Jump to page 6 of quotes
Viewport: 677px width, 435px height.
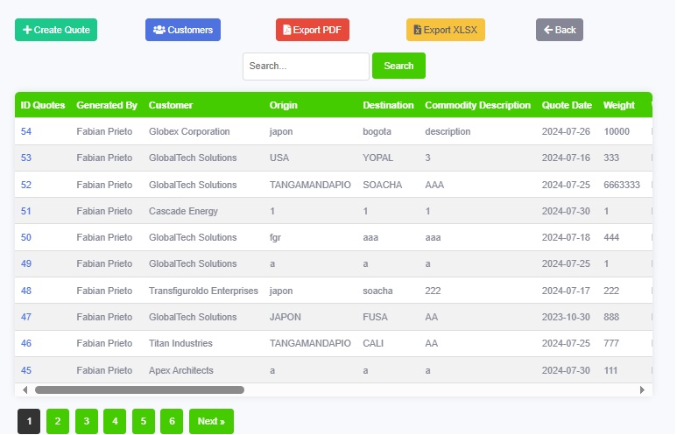click(x=172, y=422)
